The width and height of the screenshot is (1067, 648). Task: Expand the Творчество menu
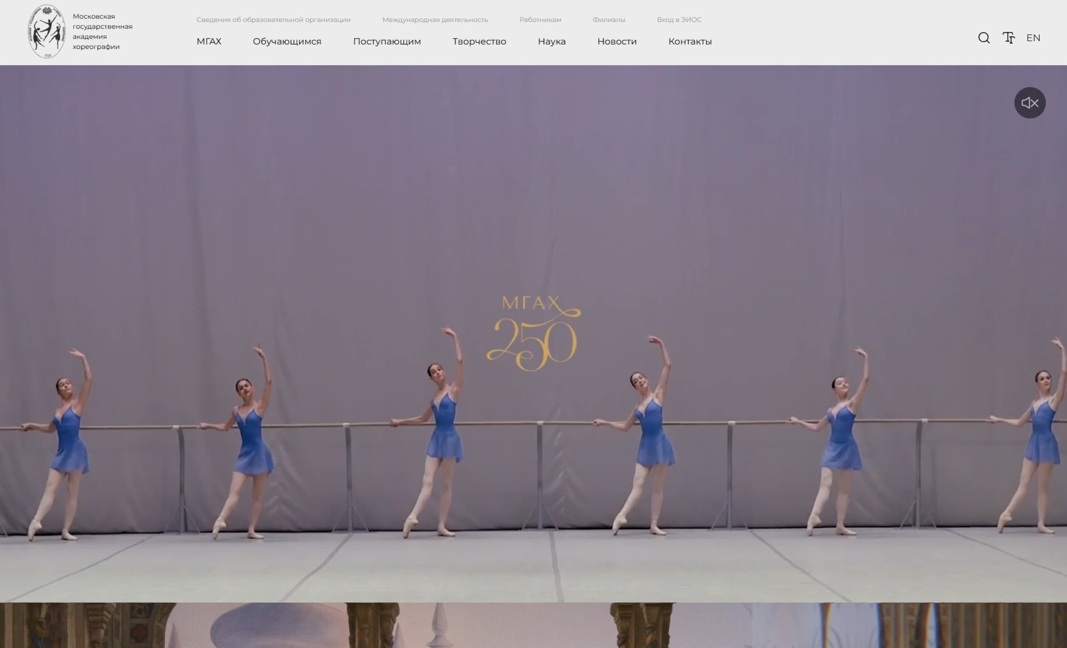tap(479, 41)
